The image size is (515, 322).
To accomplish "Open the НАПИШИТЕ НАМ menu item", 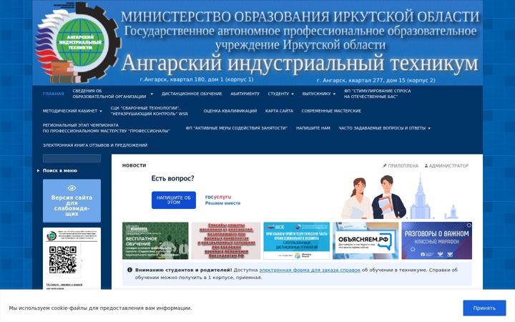I will pos(313,128).
